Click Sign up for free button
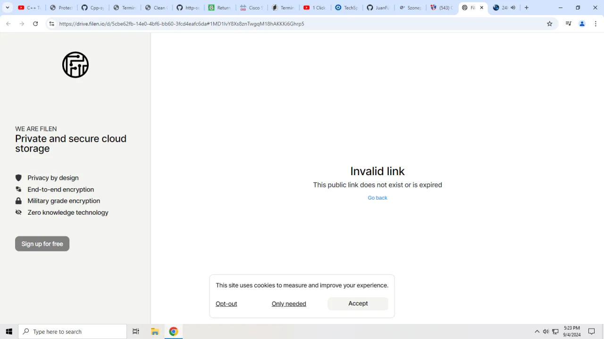This screenshot has height=339, width=604. click(42, 244)
